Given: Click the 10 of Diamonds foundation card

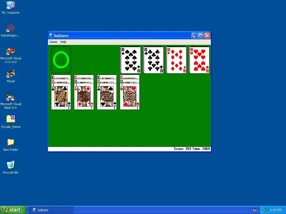Looking at the screenshot, I should click(176, 60).
